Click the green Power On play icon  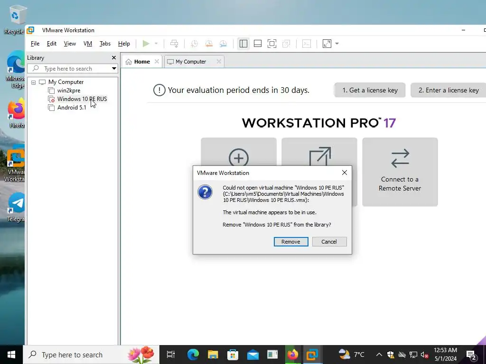[x=146, y=44]
